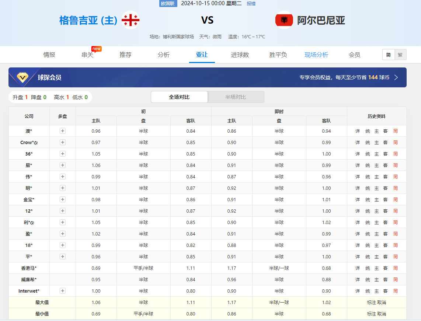Click the 欧国联 league tag
421x321 pixels.
168,3
